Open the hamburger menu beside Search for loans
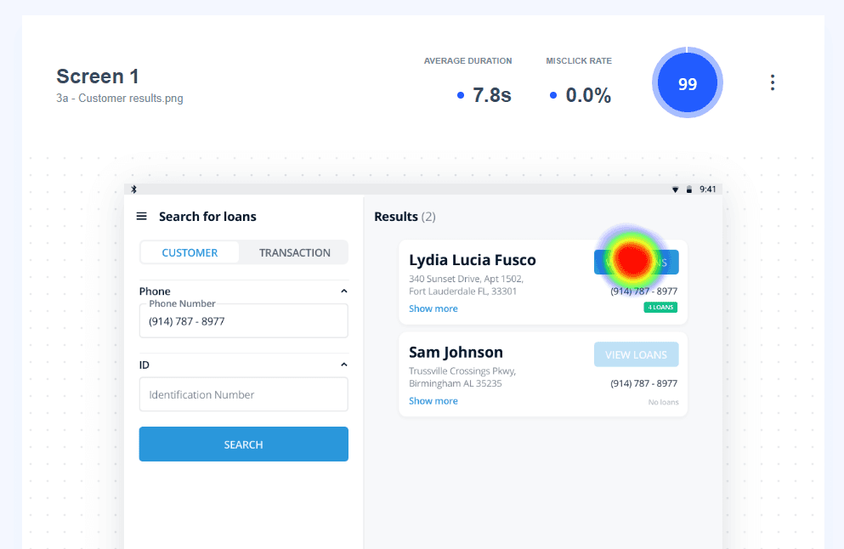844x549 pixels. tap(142, 217)
